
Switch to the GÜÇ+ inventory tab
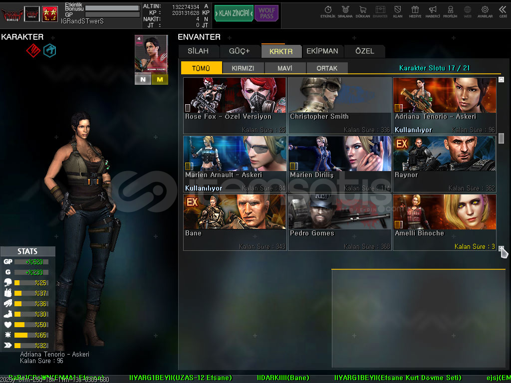tap(239, 51)
